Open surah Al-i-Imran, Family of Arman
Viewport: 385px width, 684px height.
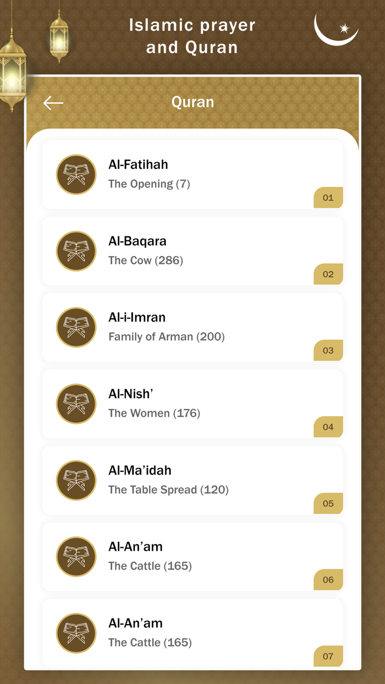[193, 327]
